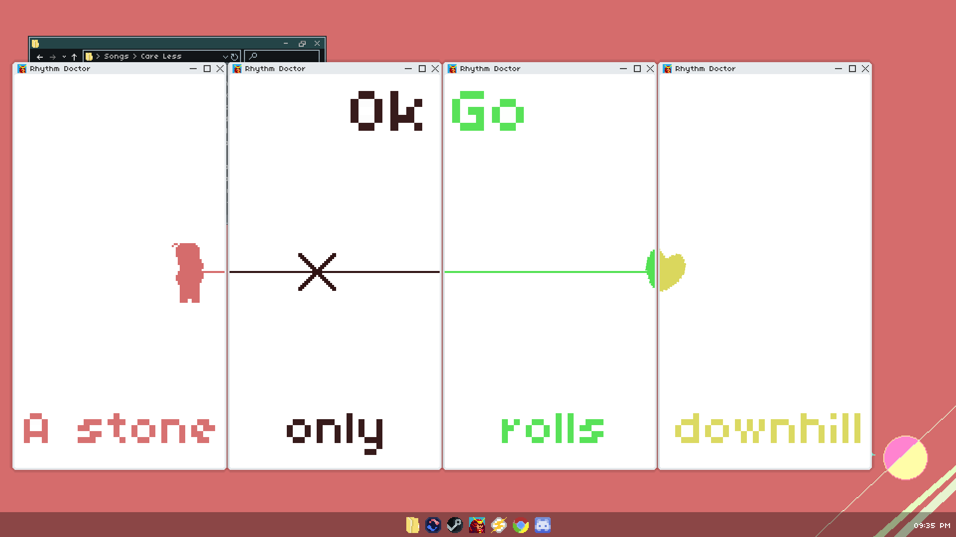Screen dimensions: 956x537
Task: Open Discord from the taskbar
Action: (543, 525)
